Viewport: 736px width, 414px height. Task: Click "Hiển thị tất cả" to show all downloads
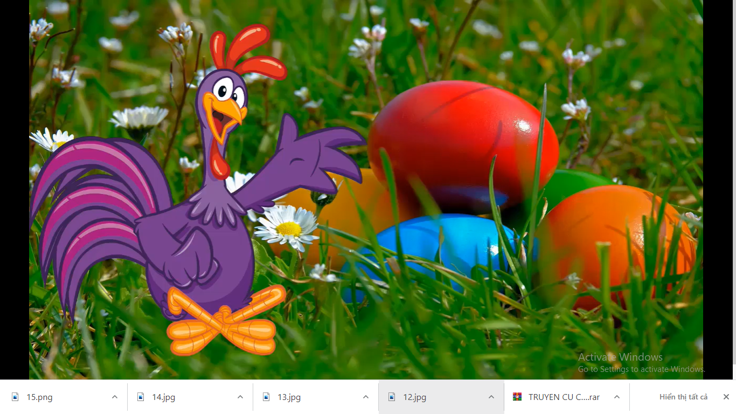click(x=683, y=397)
